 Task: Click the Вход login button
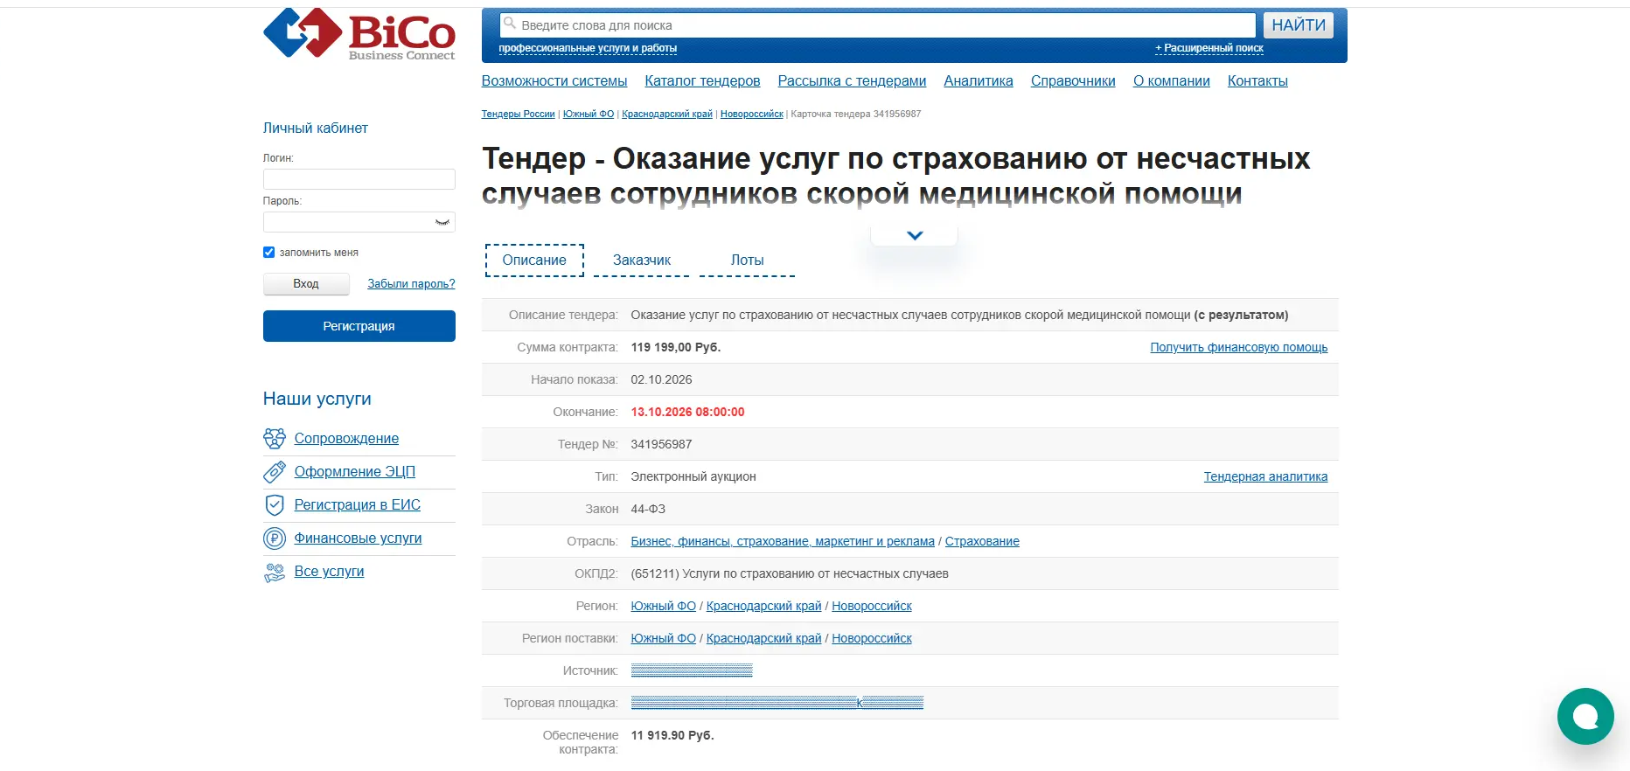(x=306, y=284)
